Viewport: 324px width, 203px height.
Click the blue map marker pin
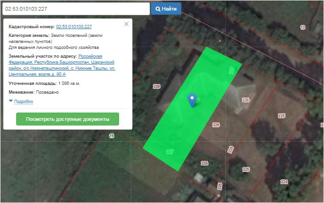[x=192, y=100]
